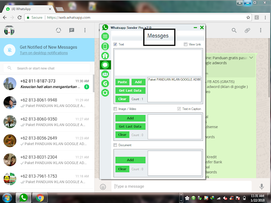Open a new Chrome tab
271x203 pixels.
click(60, 9)
